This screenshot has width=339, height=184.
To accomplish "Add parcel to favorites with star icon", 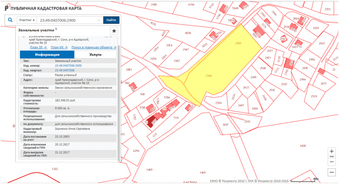I will (114, 31).
